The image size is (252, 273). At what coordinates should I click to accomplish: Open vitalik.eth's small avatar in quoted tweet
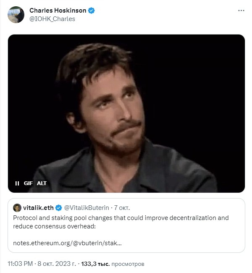point(17,207)
